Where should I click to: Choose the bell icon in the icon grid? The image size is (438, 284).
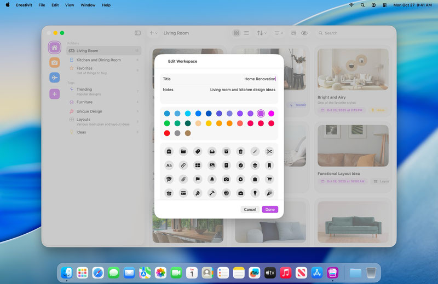(x=212, y=179)
